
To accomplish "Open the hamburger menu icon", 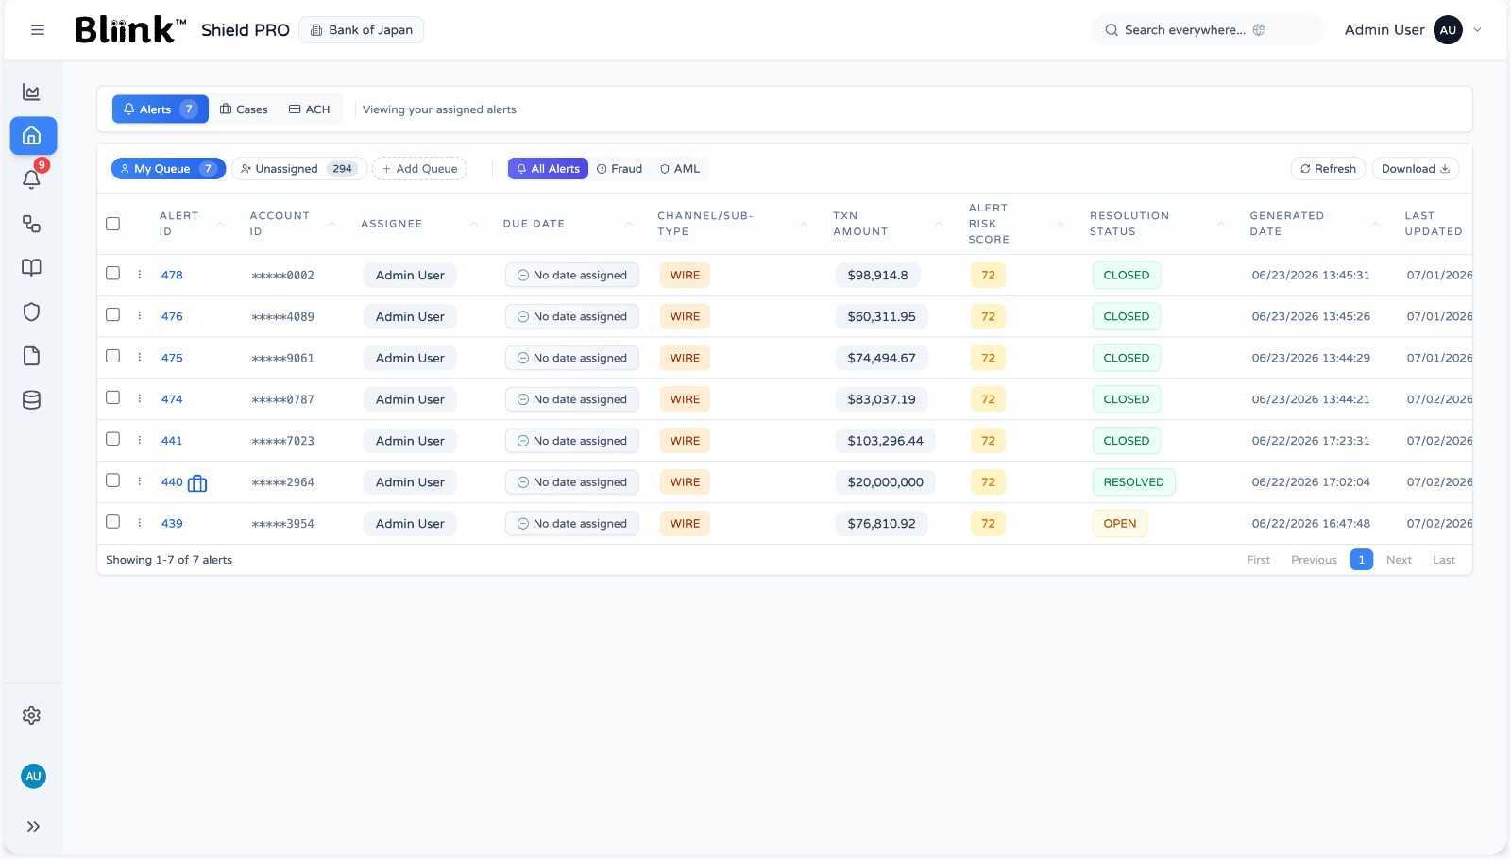I will pos(38,30).
